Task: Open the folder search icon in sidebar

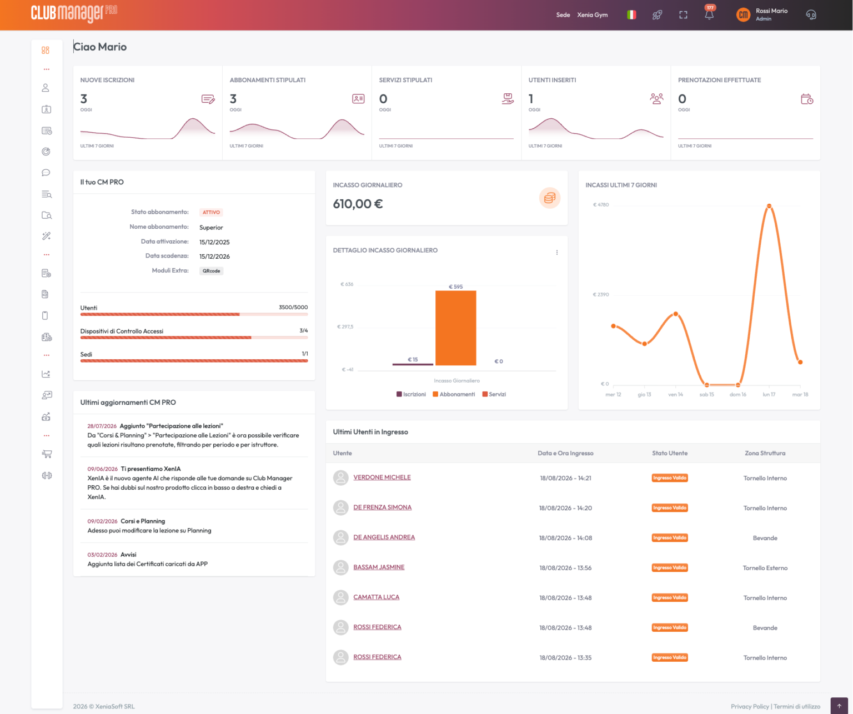Action: point(47,215)
